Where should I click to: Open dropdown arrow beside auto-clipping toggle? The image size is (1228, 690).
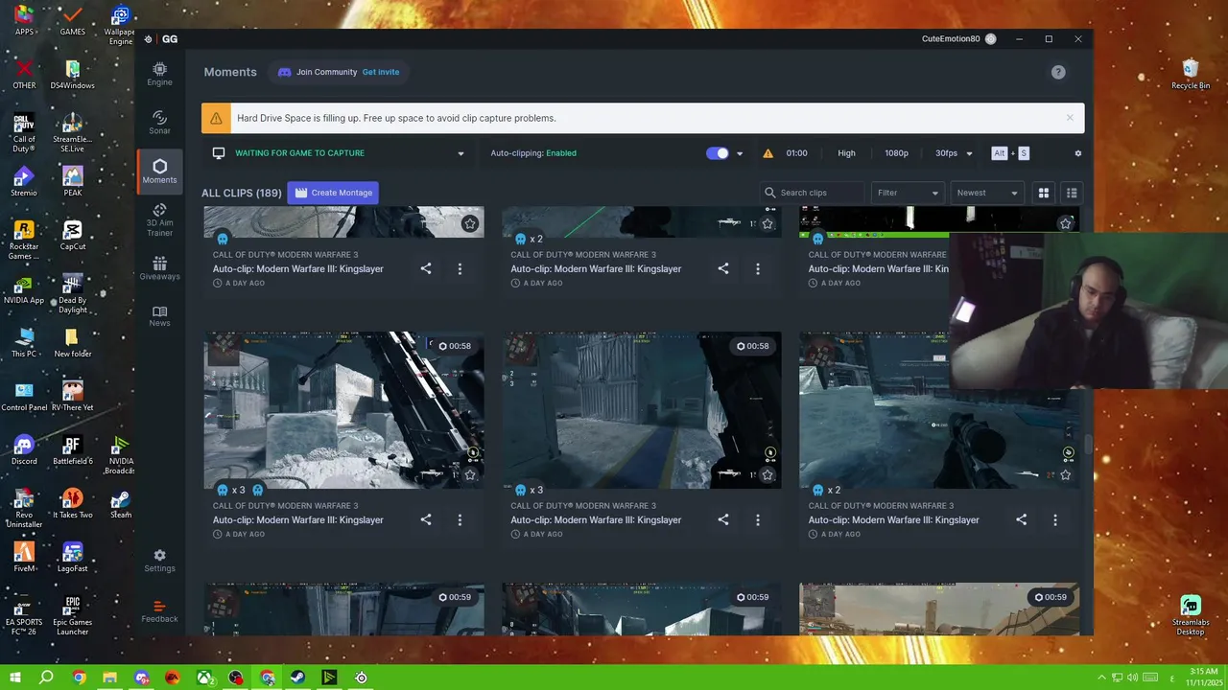pos(739,153)
